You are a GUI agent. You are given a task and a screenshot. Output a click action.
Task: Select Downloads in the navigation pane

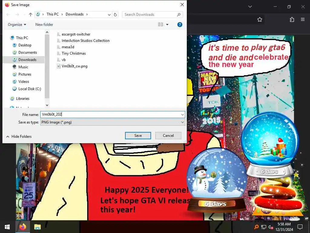[x=27, y=60]
